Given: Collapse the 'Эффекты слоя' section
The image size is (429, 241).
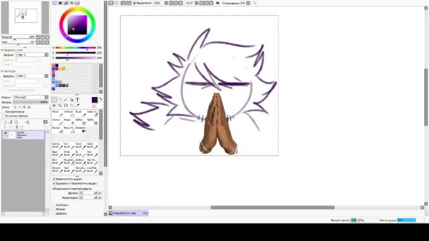Looking at the screenshot, I should pyautogui.click(x=2, y=50).
